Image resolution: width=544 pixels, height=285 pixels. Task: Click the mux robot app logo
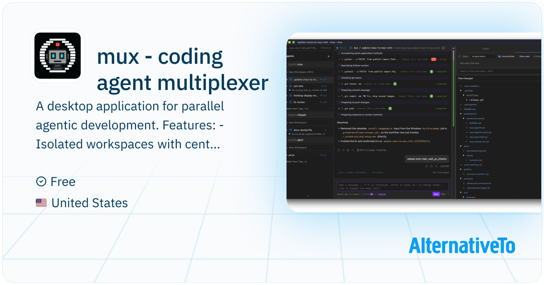coord(58,56)
